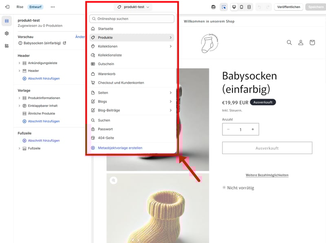The image size is (326, 243).
Task: Click the account icon in shop header
Action: click(301, 42)
